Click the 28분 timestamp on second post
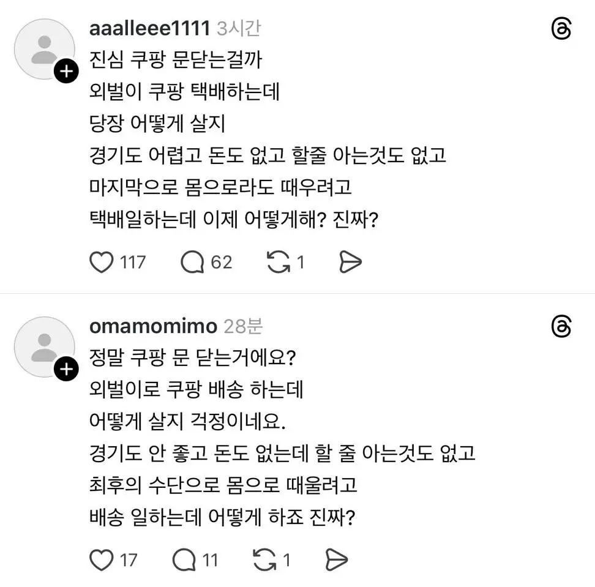The width and height of the screenshot is (595, 587). 242,326
